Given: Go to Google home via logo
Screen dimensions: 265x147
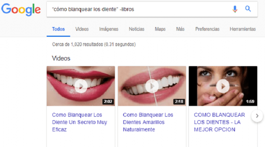Looking at the screenshot, I should (x=21, y=10).
